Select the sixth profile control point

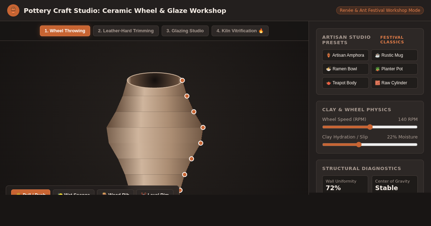point(191,159)
